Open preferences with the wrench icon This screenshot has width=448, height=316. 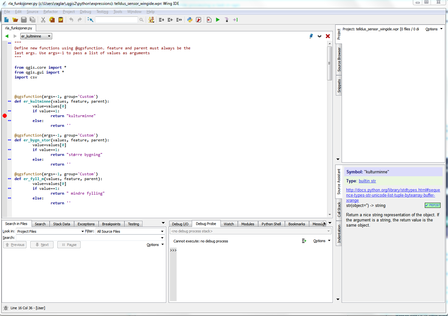(199, 20)
